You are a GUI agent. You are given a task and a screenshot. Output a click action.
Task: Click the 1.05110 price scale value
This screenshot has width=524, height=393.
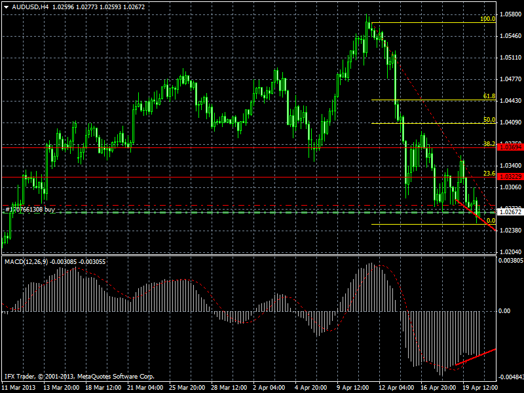point(511,58)
